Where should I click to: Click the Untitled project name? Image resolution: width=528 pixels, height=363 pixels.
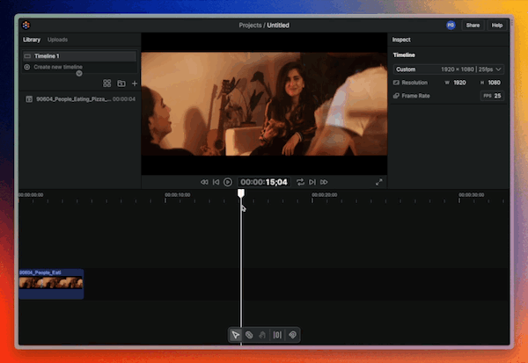click(278, 25)
